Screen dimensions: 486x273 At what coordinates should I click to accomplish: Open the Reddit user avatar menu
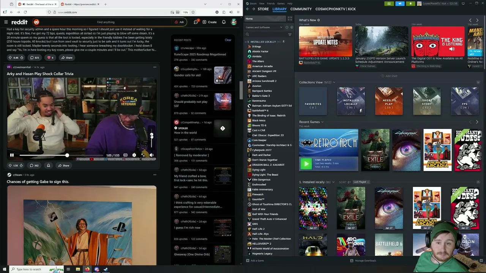tap(234, 22)
